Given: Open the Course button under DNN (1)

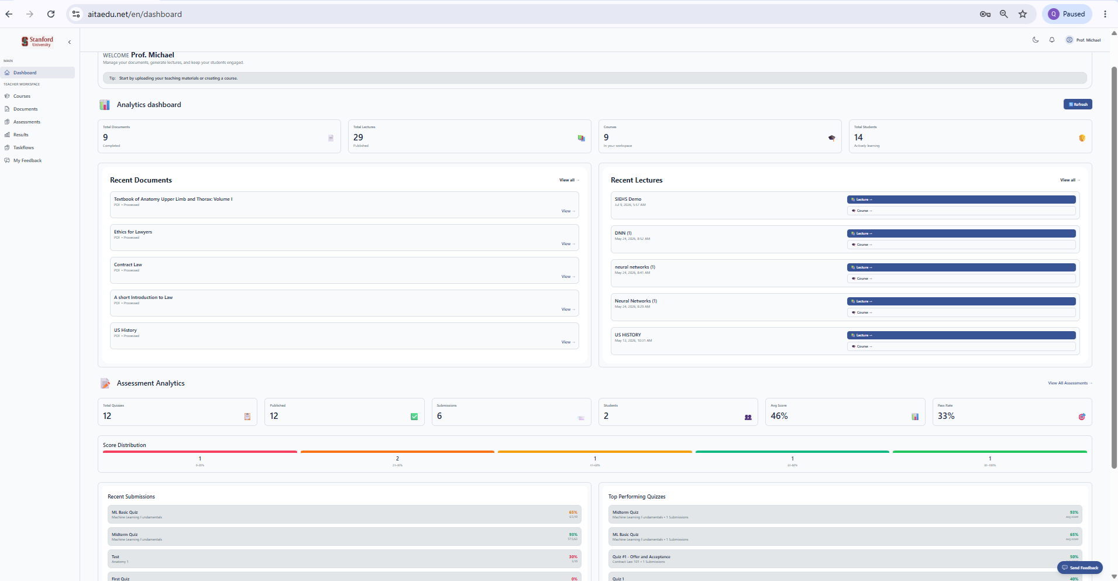Looking at the screenshot, I should tap(961, 245).
